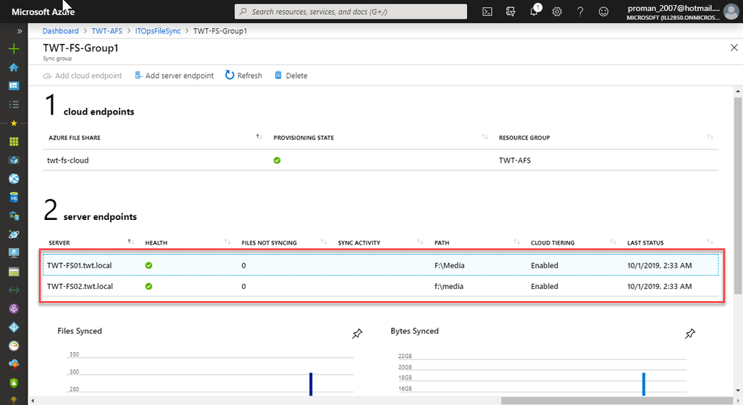The width and height of the screenshot is (743, 405).
Task: Click Add cloud endpoint
Action: click(x=83, y=75)
